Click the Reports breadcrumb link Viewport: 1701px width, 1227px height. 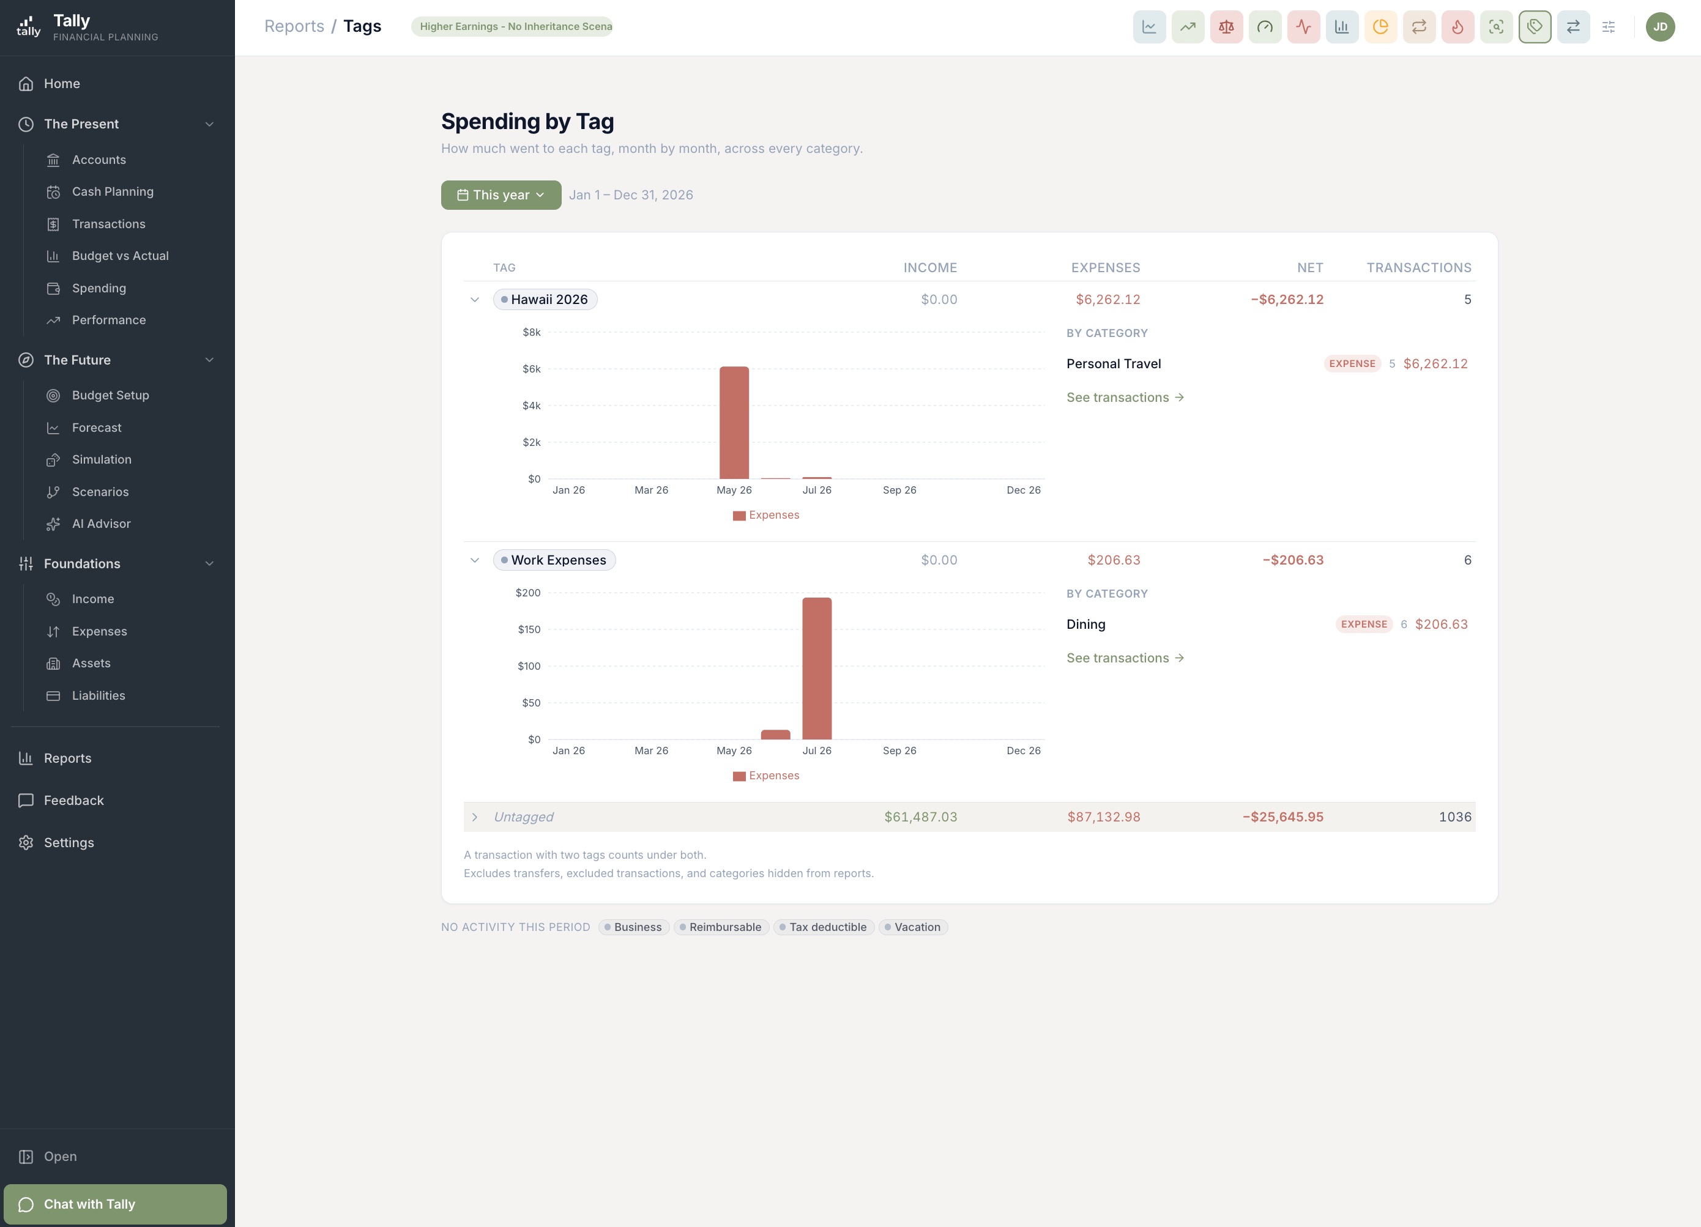coord(294,26)
